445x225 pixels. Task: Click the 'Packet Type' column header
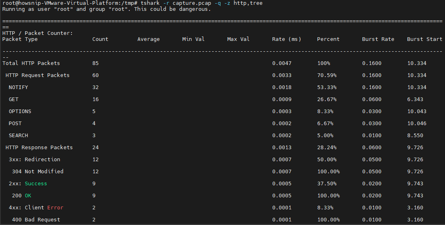click(20, 39)
